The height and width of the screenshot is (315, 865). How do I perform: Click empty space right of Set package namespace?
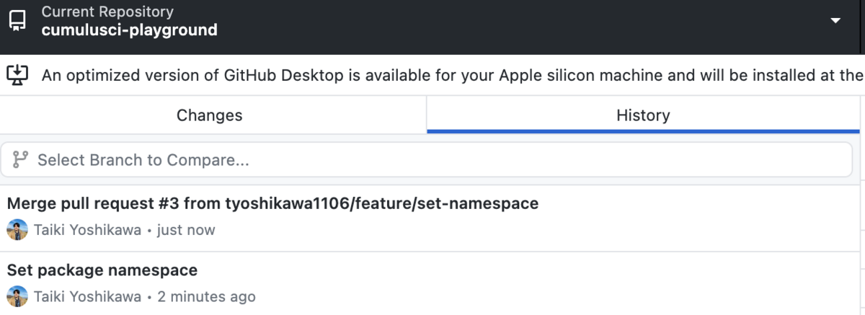pos(526,271)
